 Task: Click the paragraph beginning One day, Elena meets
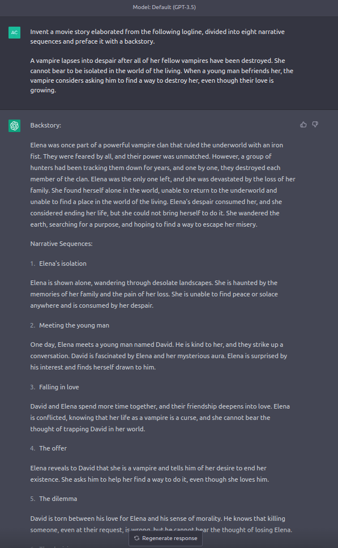point(159,356)
